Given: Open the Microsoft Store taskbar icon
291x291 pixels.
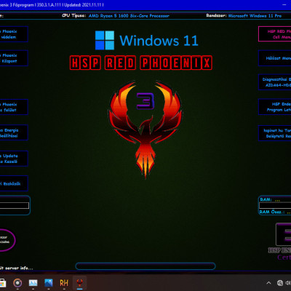Looking at the screenshot, I should point(2,283).
